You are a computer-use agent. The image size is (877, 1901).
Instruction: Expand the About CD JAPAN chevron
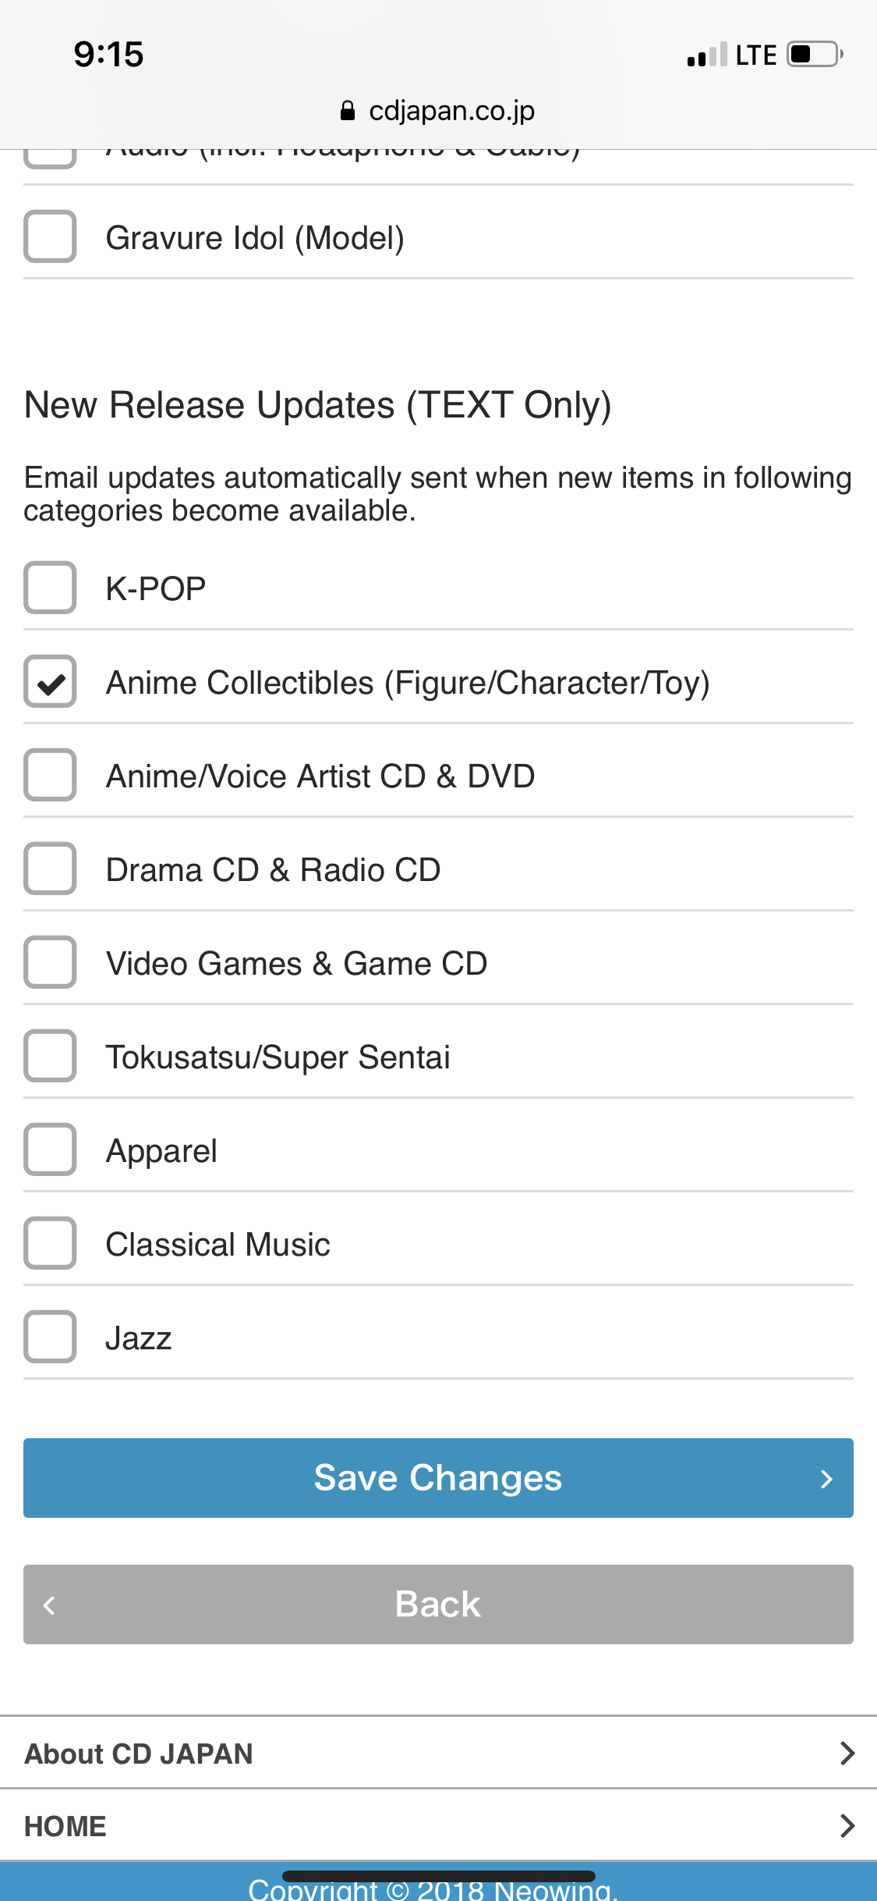(x=847, y=1754)
